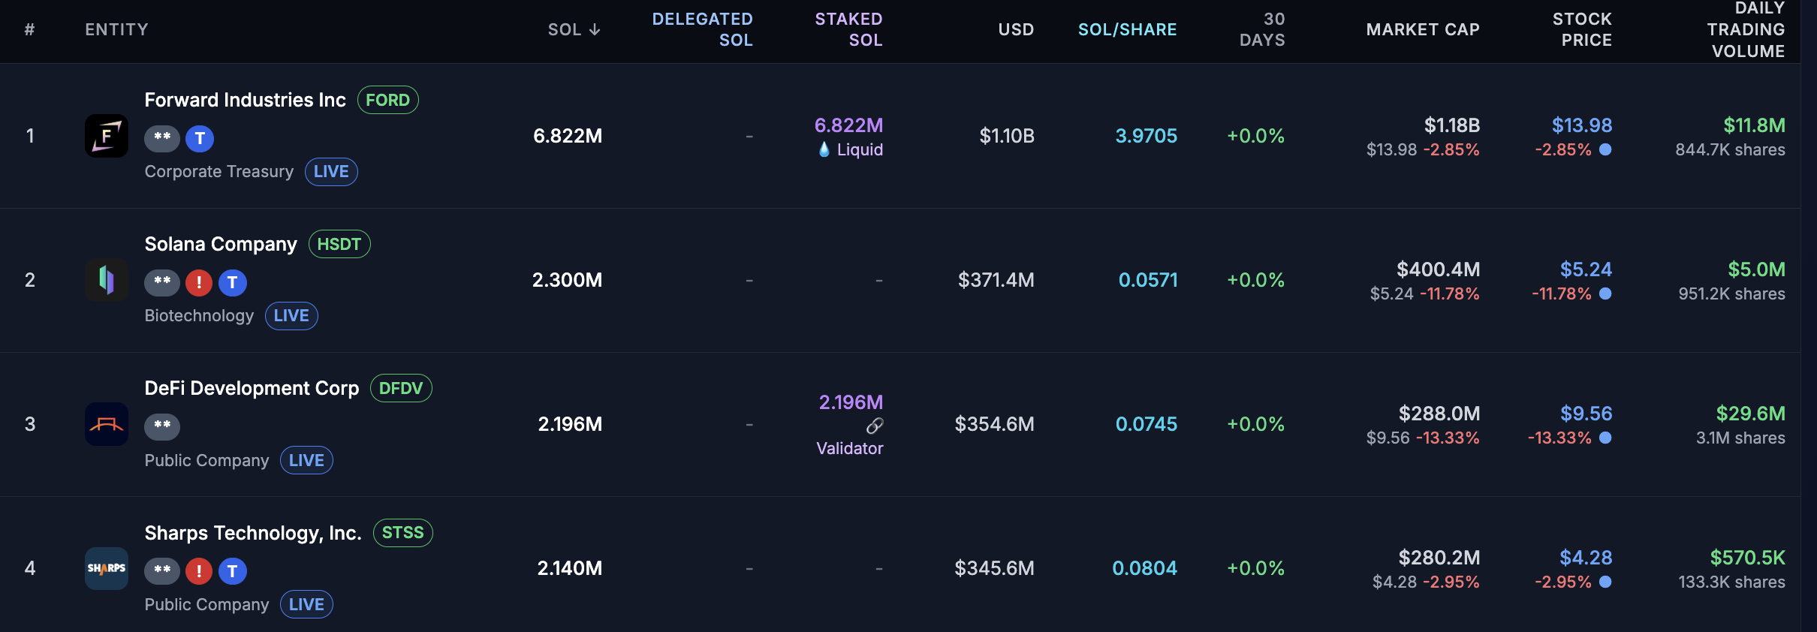Screen dimensions: 1817x632
Task: Click the Market Cap column header
Action: point(1422,30)
